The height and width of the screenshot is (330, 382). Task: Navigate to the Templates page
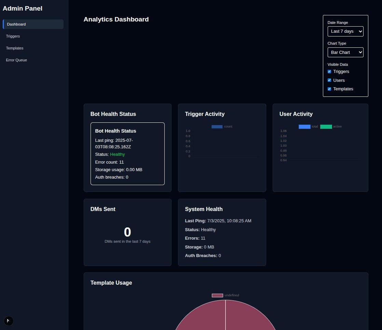[x=15, y=48]
